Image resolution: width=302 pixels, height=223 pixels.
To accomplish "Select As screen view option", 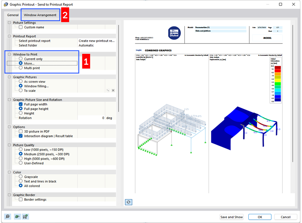I will 21,81.
